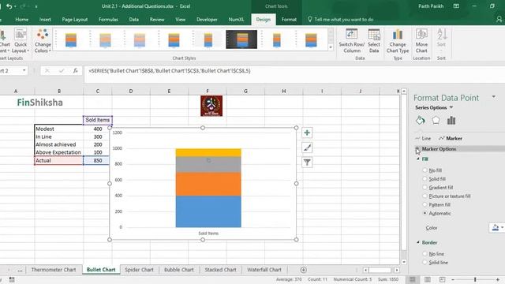
Task: Switch to Page Break Preview icon
Action: (442, 279)
